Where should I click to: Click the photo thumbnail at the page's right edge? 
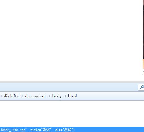pyautogui.click(x=143, y=35)
